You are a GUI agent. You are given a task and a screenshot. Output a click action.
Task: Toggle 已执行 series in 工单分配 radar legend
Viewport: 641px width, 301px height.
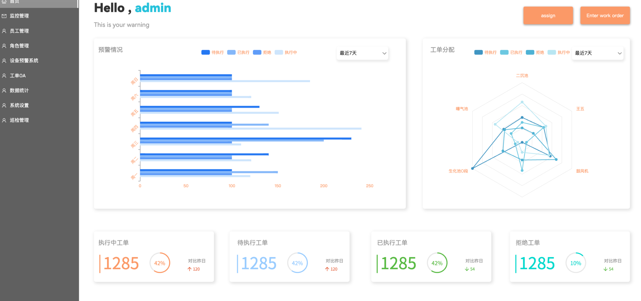tap(511, 53)
